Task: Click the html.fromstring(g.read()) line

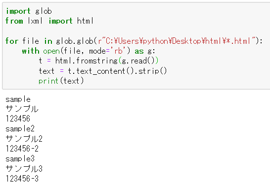Action: (x=98, y=61)
